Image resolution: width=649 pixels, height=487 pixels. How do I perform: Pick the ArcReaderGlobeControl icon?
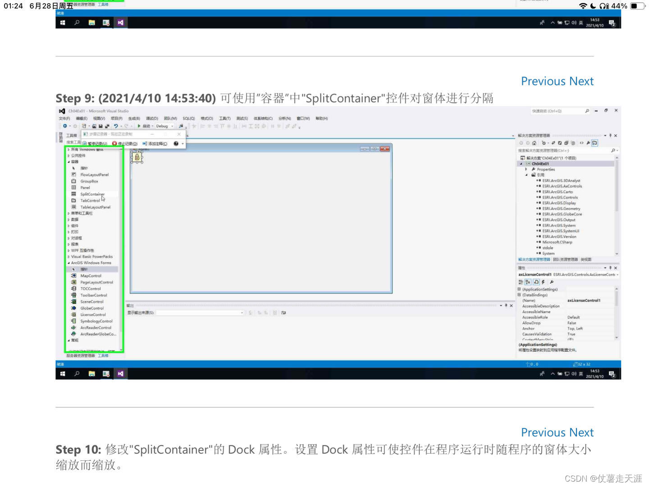[73, 334]
